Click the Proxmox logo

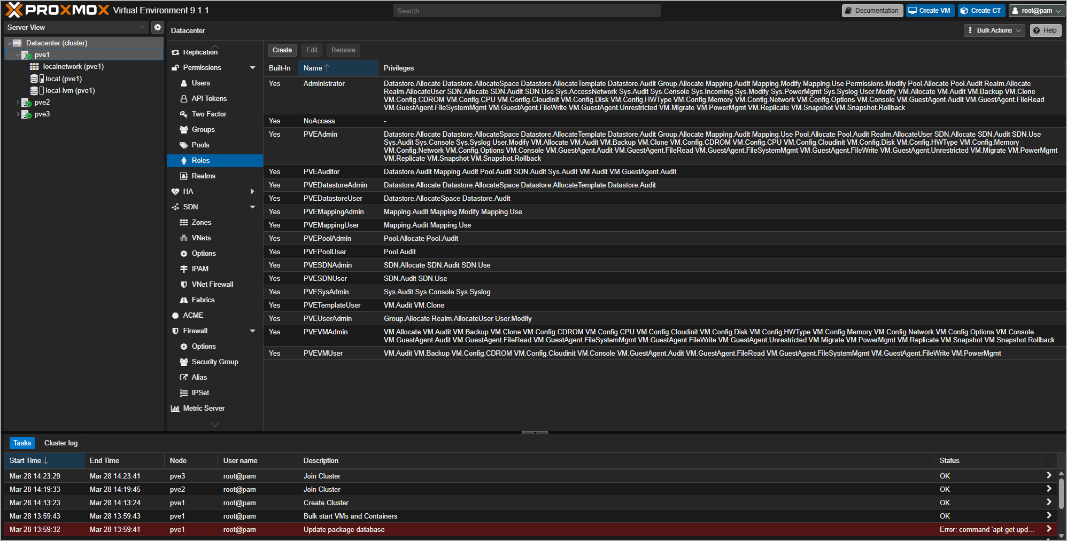(x=57, y=10)
